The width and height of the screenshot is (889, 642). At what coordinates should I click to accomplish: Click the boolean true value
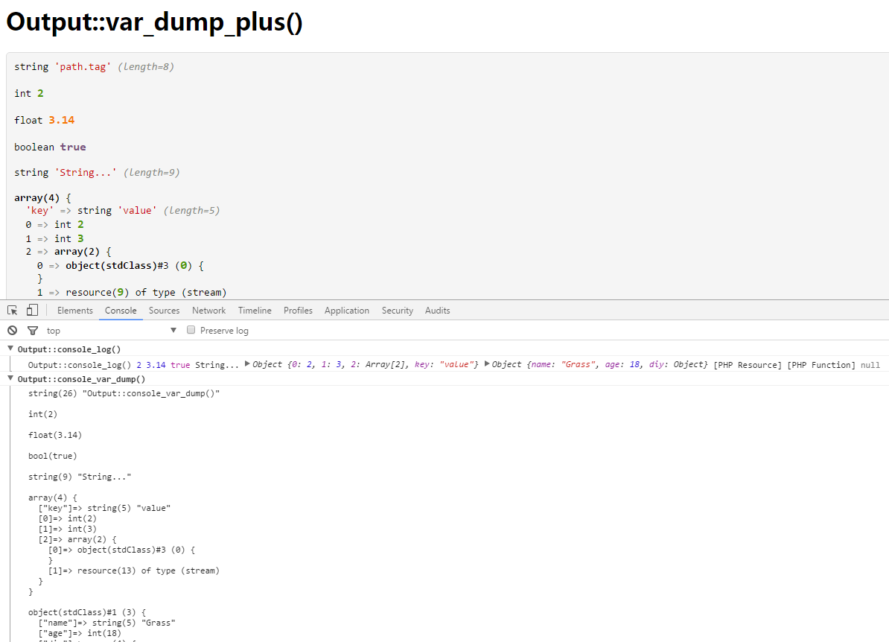click(x=73, y=147)
